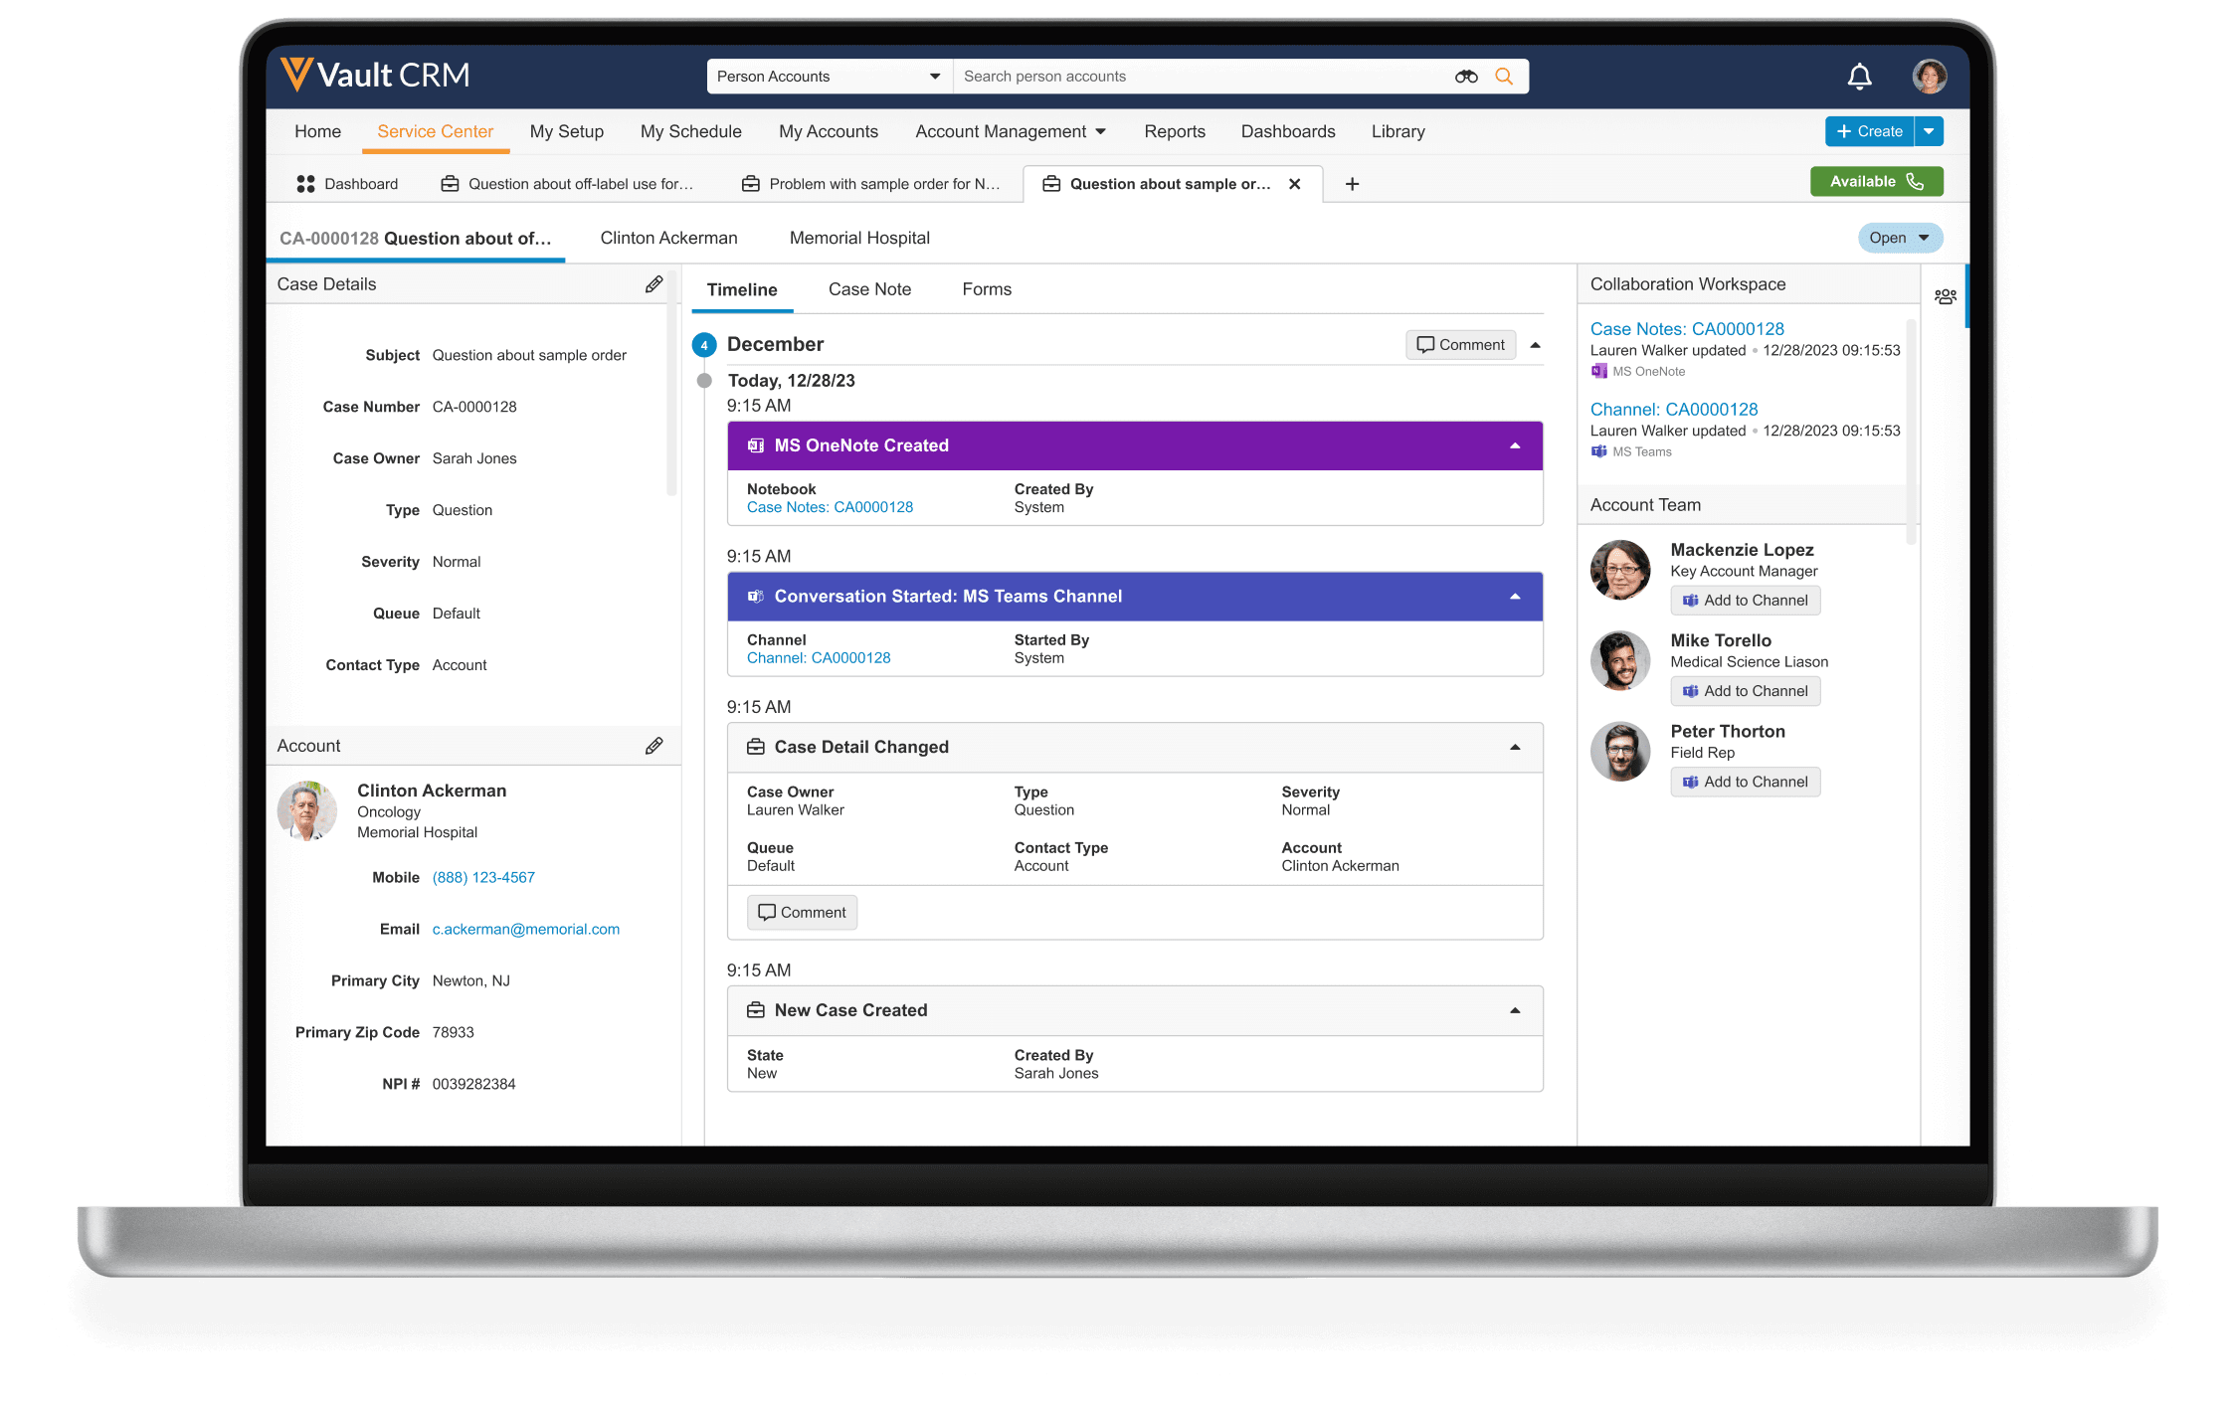Image resolution: width=2236 pixels, height=1410 pixels.
Task: Collapse the MS OneNote Created card
Action: point(1515,445)
